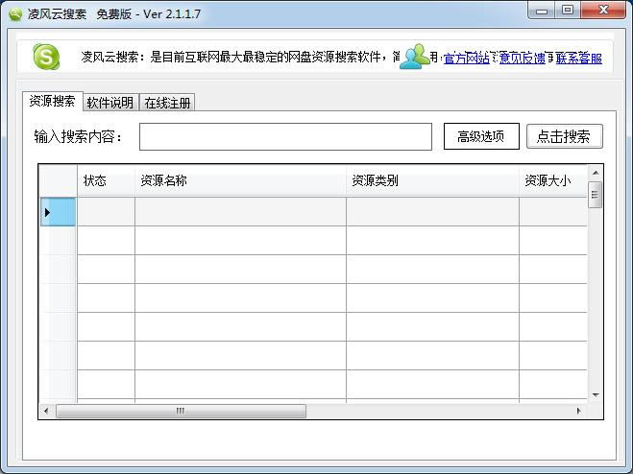Click the horizontal scrollbar left arrow
The image size is (633, 474).
[46, 411]
